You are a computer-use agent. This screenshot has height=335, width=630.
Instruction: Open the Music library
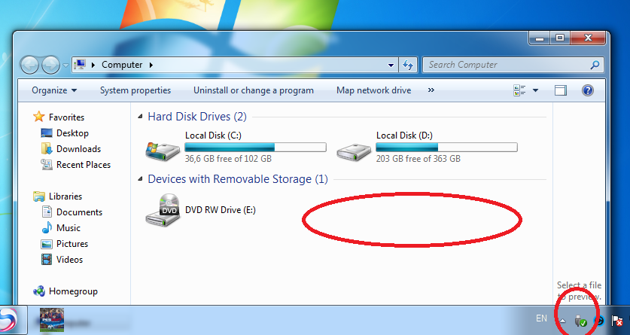point(68,228)
